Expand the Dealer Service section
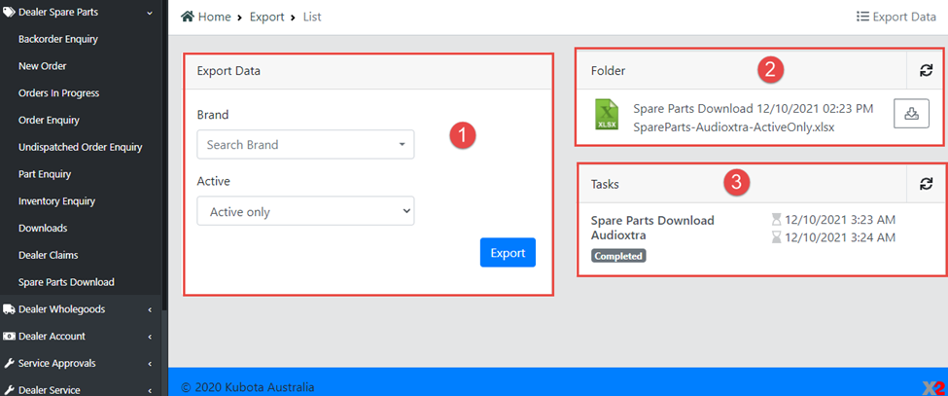 click(x=149, y=389)
